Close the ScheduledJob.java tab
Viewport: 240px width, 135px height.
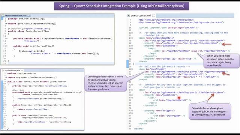click(22, 70)
